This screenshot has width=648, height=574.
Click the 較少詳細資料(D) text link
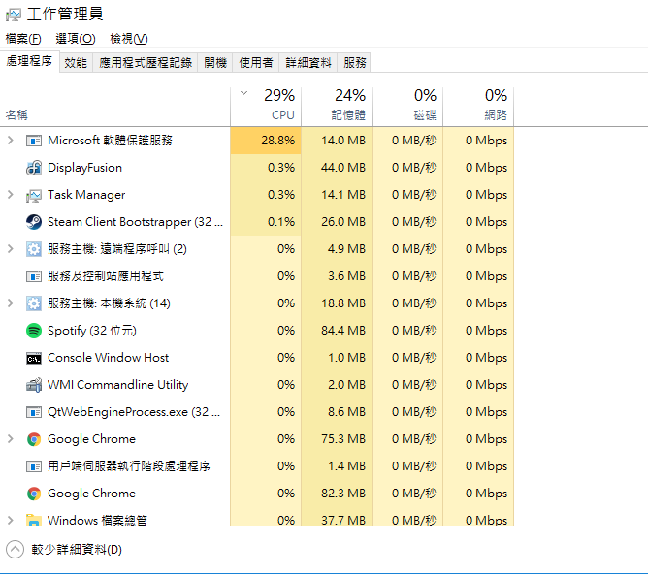[77, 550]
